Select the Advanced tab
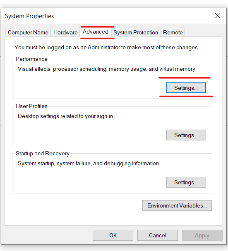 click(x=96, y=32)
